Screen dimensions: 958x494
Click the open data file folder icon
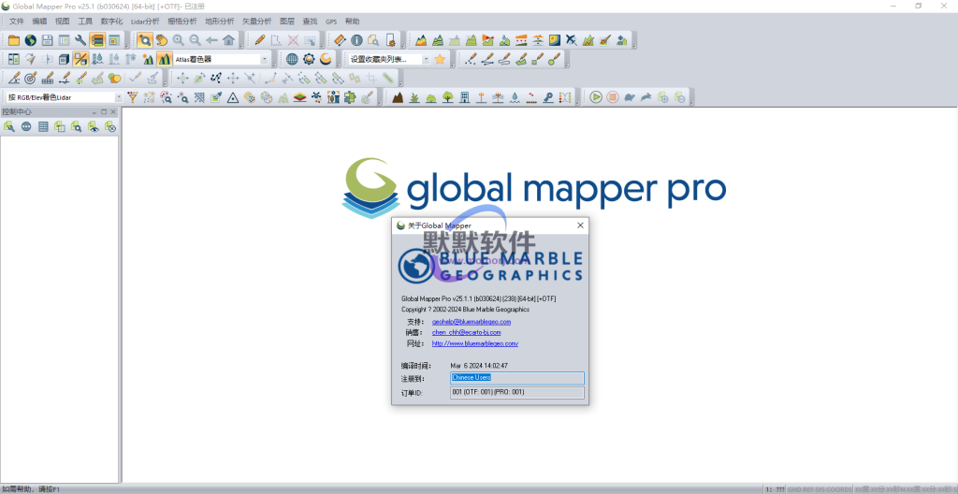click(x=14, y=40)
